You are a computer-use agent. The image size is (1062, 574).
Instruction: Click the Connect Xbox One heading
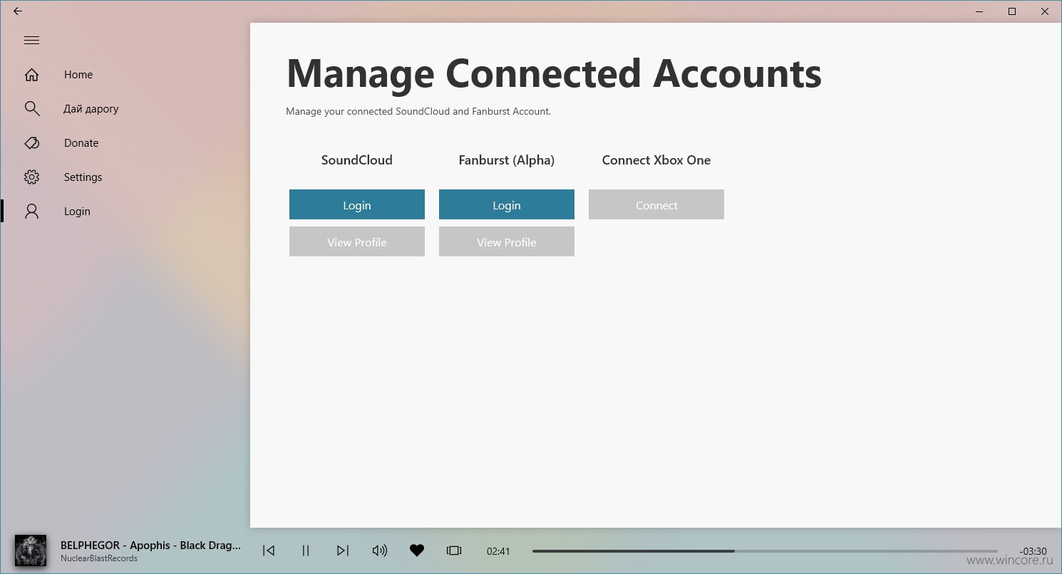click(656, 160)
